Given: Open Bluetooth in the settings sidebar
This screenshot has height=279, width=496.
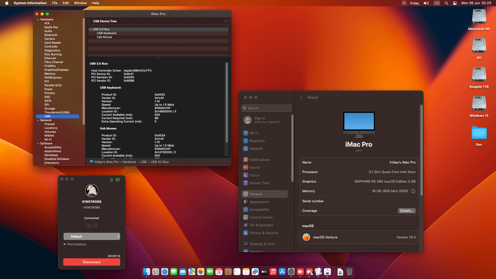Looking at the screenshot, I should [257, 141].
